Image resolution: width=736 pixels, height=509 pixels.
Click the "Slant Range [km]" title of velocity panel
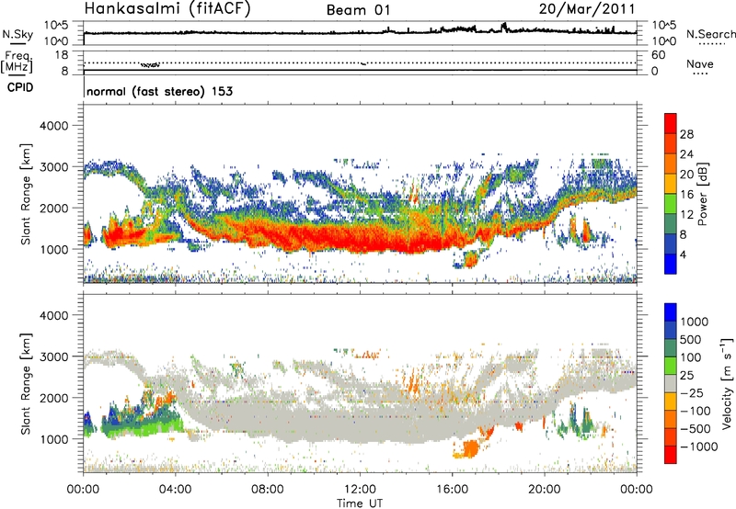[x=26, y=383]
